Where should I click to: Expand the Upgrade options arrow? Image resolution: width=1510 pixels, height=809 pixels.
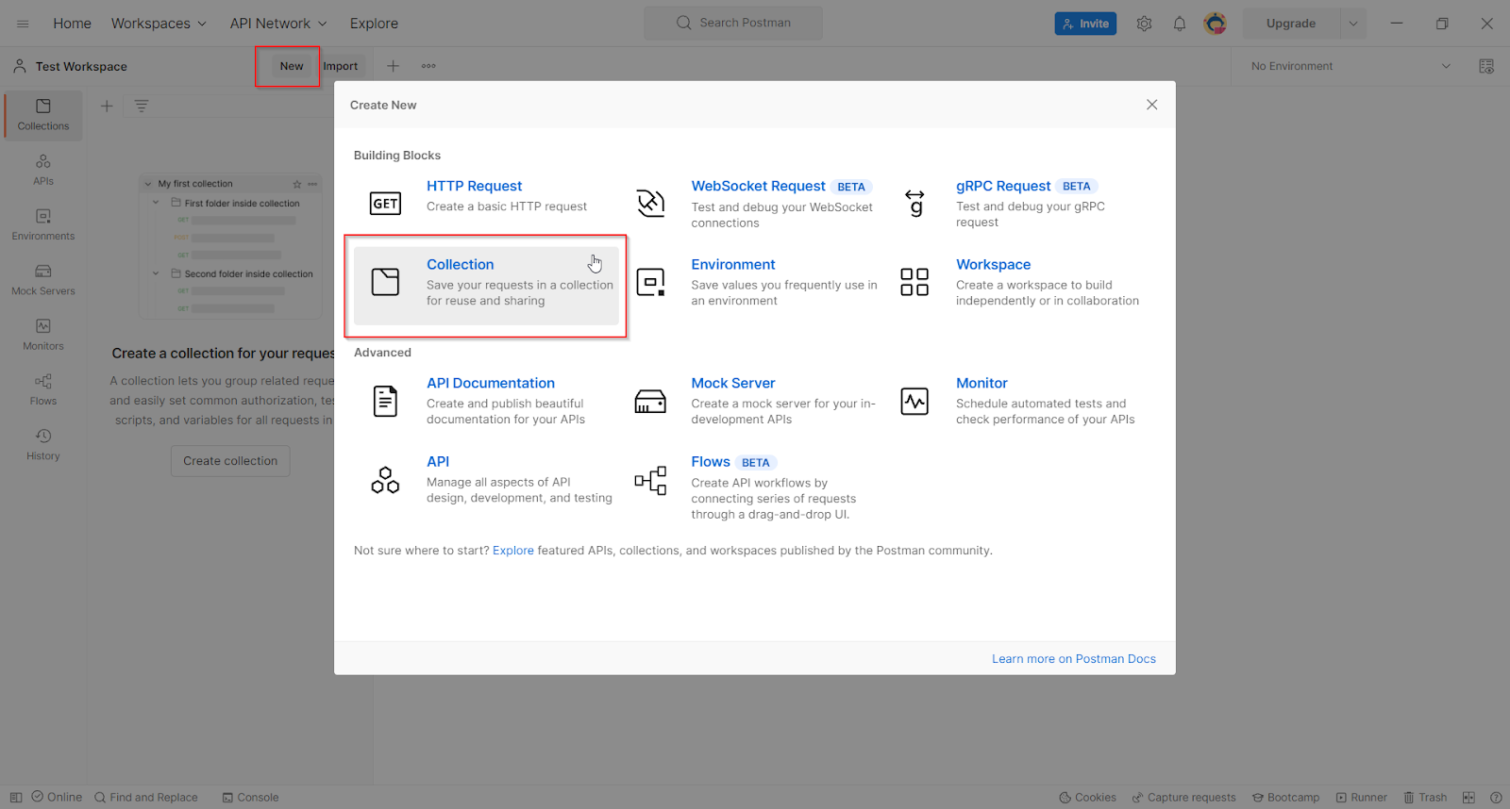(x=1352, y=24)
